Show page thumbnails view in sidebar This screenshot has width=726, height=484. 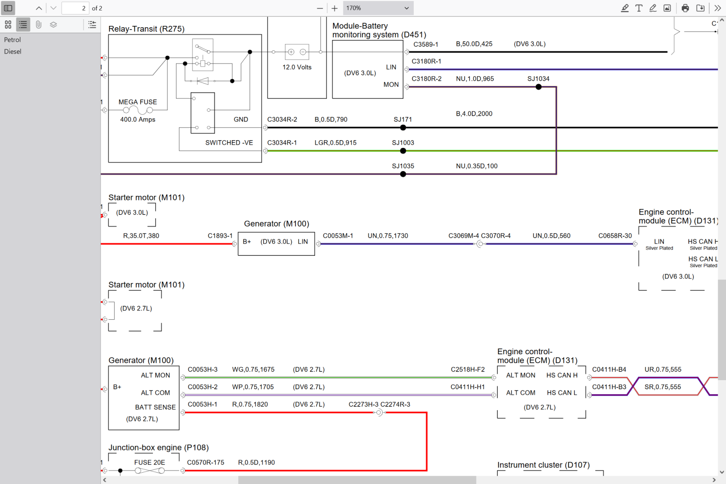pyautogui.click(x=8, y=24)
